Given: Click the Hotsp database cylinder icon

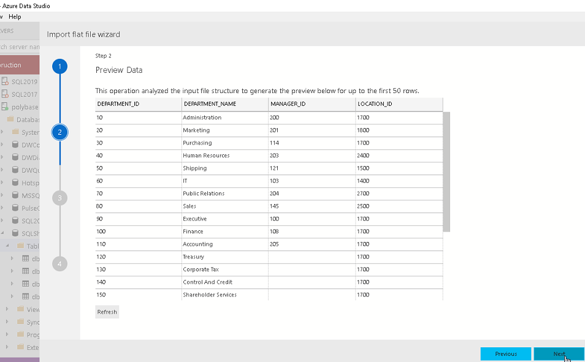Looking at the screenshot, I should pos(15,183).
